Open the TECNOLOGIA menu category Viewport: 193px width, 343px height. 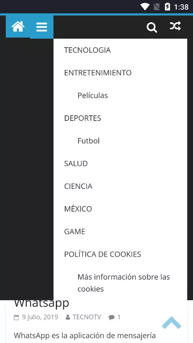[87, 50]
